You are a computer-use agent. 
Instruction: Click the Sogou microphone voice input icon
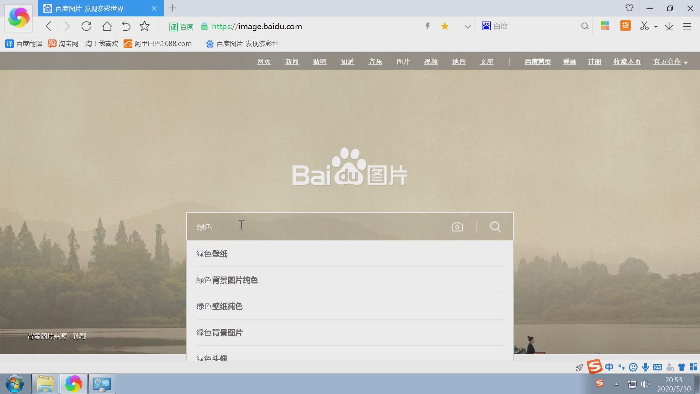tap(646, 367)
